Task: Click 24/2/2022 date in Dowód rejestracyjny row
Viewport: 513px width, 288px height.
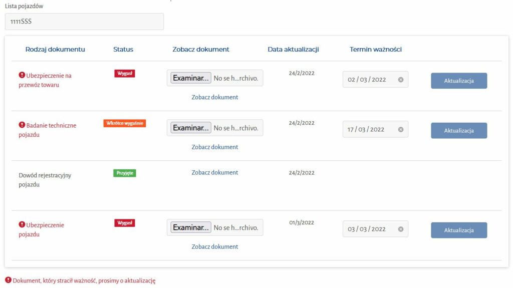Action: coord(301,173)
